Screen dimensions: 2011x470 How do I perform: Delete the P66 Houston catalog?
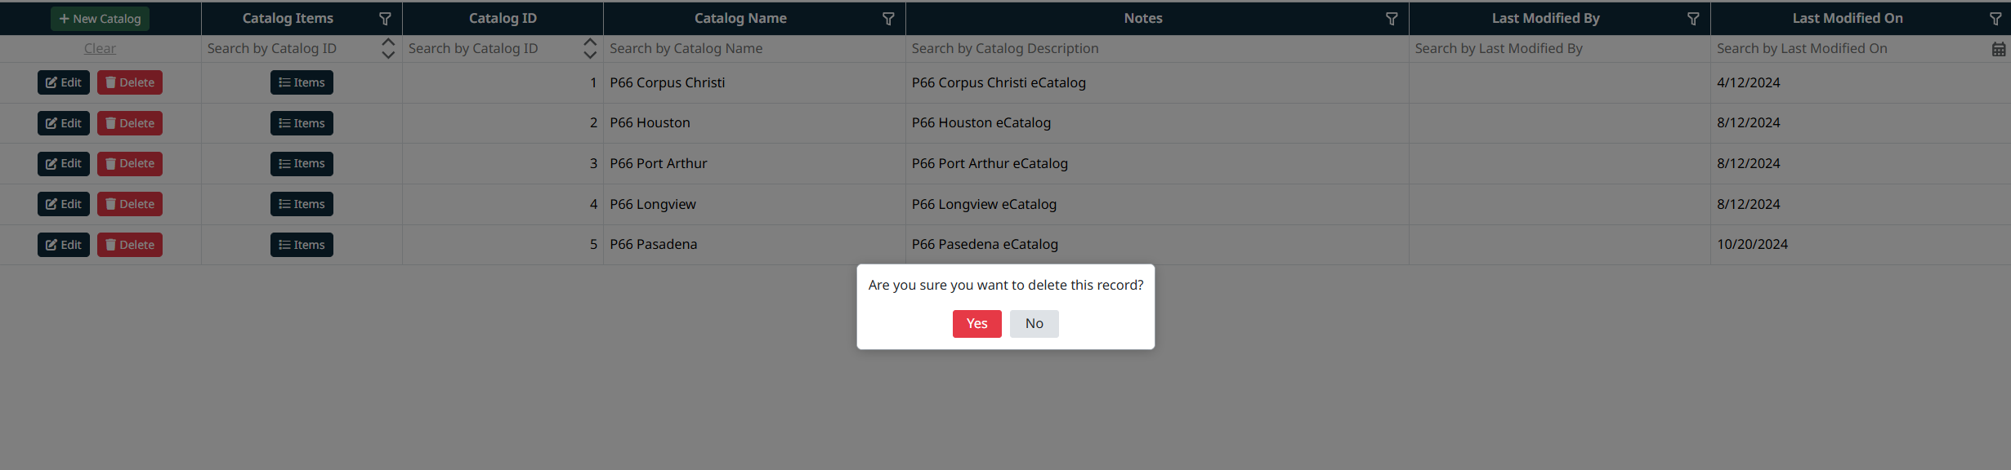(130, 123)
